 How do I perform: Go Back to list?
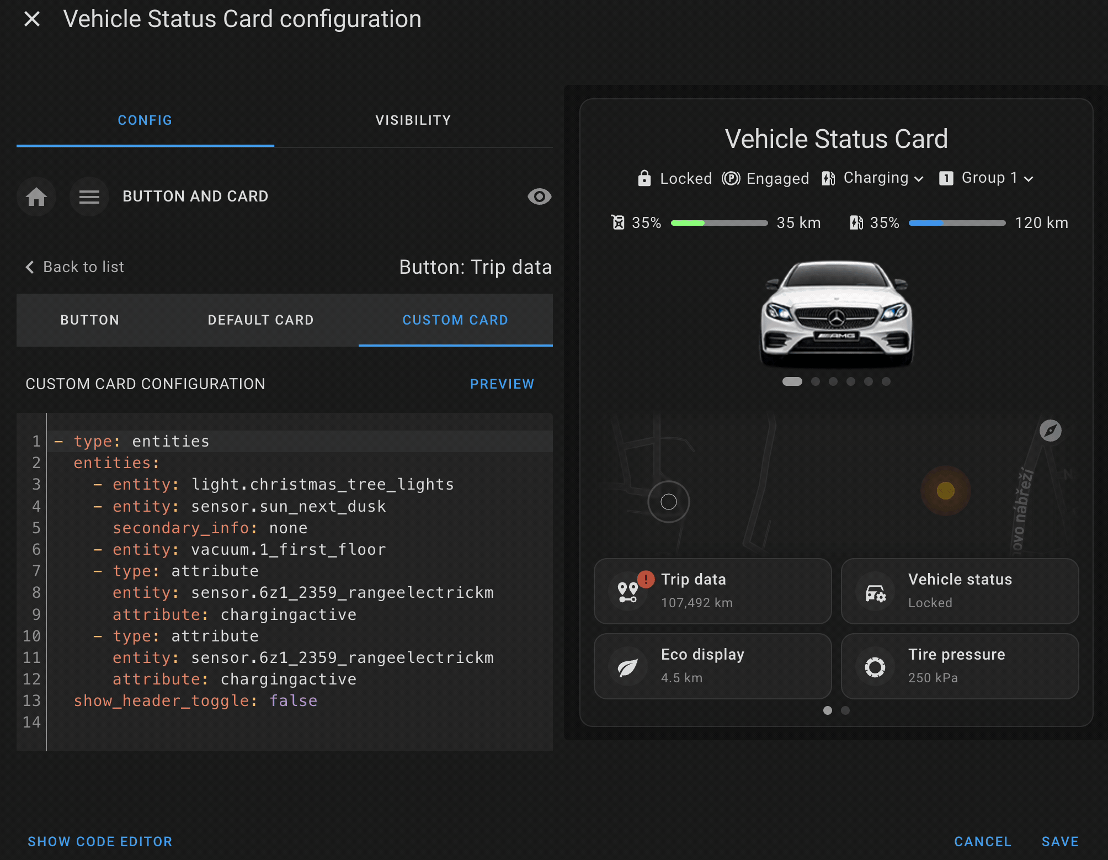pos(75,267)
